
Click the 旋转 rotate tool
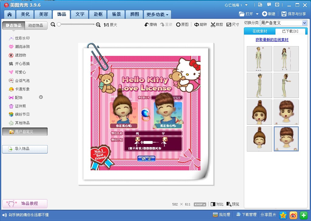(x=200, y=25)
